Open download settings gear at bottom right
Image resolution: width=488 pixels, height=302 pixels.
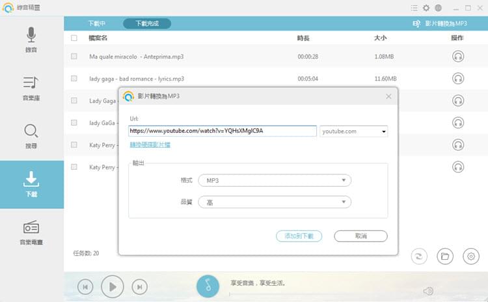point(471,256)
